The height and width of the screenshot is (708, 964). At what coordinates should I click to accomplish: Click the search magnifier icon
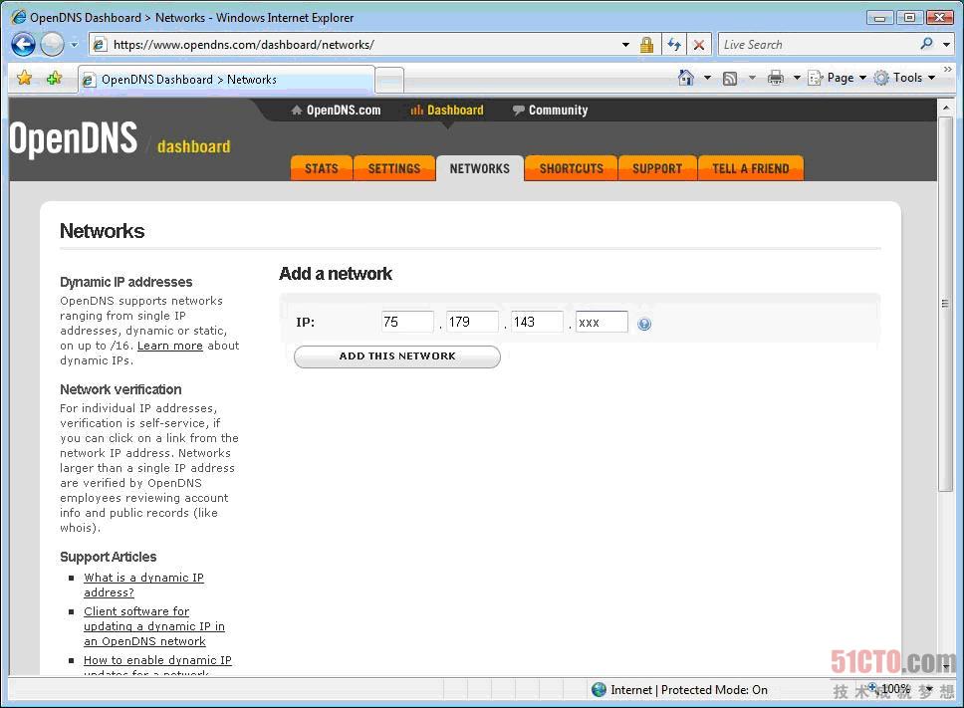click(926, 44)
